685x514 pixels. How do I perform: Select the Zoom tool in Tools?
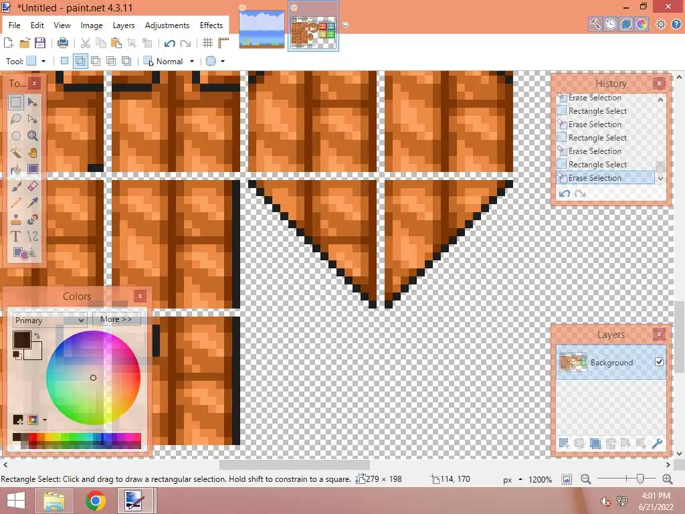[33, 136]
